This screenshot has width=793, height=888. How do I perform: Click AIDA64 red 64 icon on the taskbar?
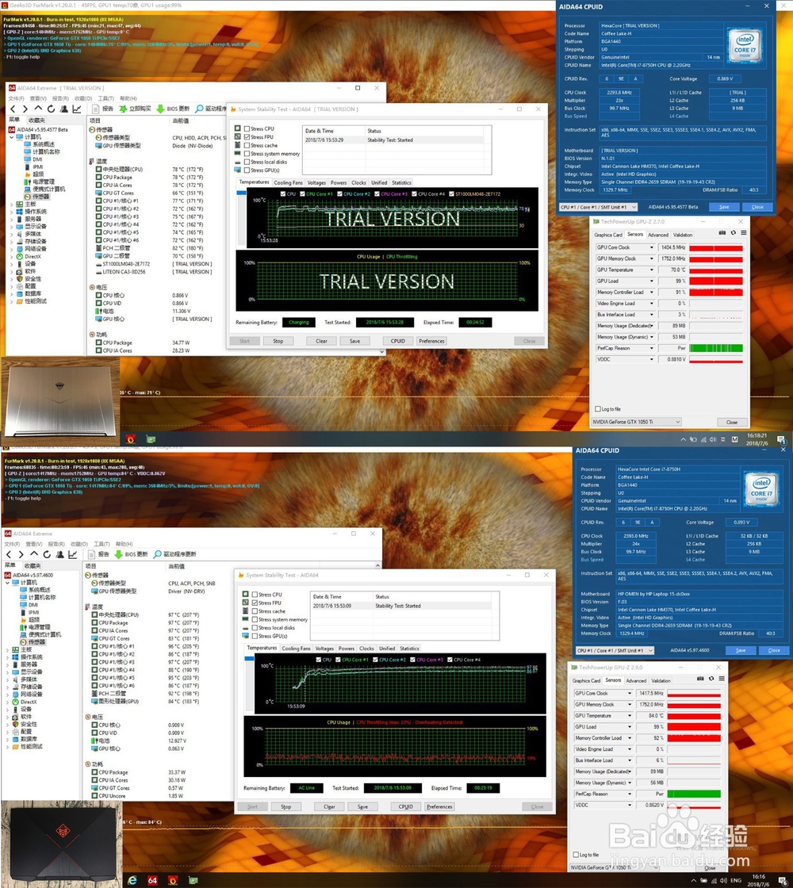(152, 880)
